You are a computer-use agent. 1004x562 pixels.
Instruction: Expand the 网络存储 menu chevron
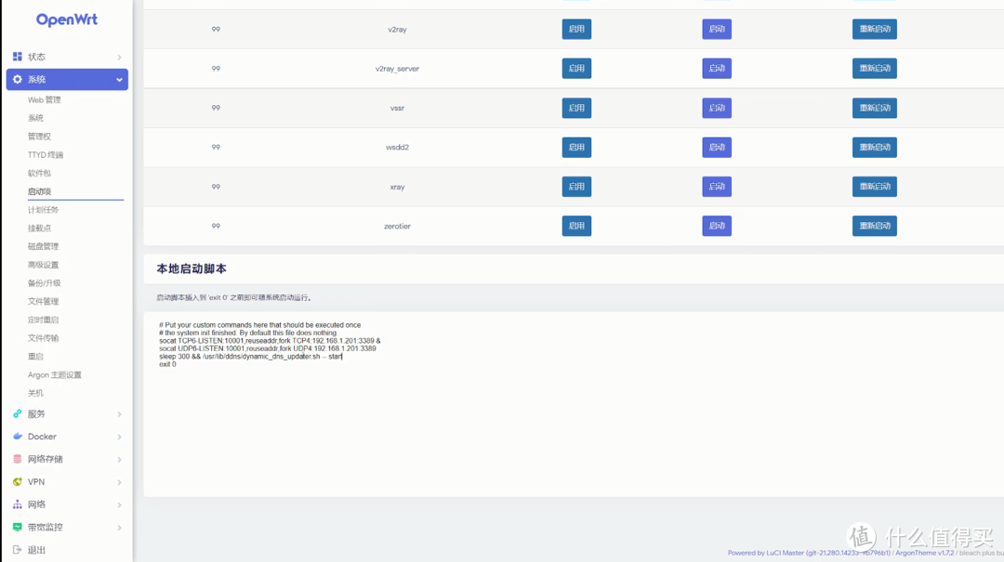click(119, 459)
